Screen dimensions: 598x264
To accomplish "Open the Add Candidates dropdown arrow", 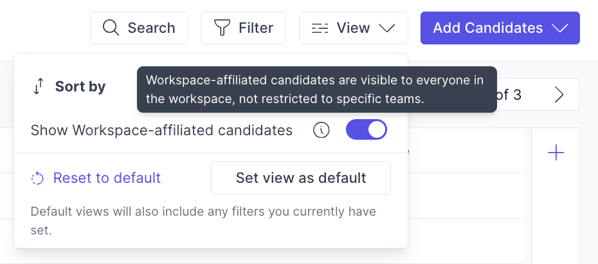I will (559, 28).
